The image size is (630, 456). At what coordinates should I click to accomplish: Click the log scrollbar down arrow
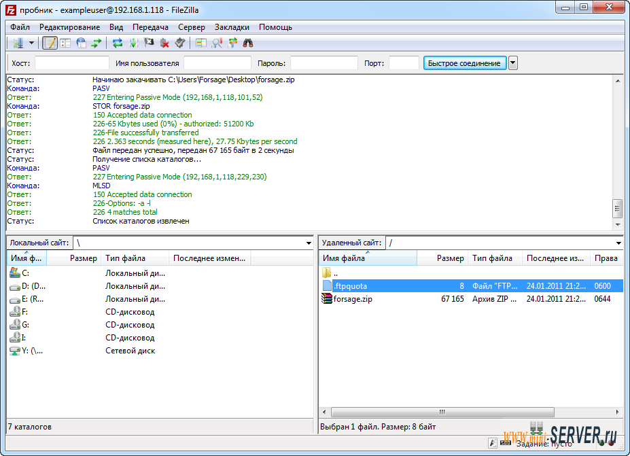(x=618, y=224)
